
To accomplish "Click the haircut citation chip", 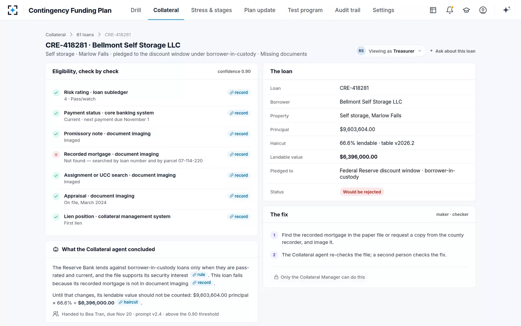I will 128,302.
